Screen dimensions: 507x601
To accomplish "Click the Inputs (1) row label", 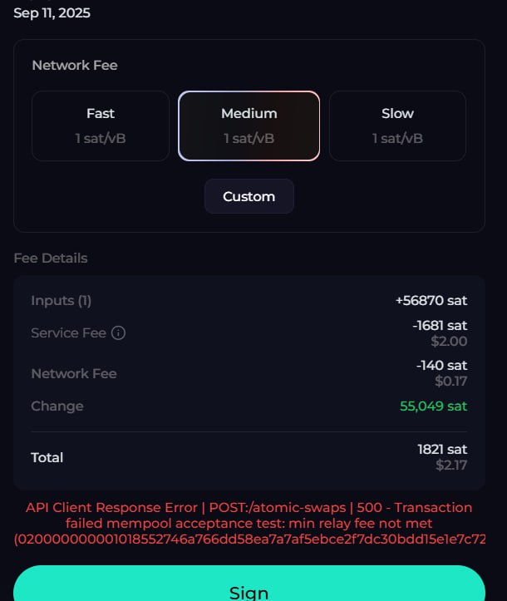I will tap(62, 301).
